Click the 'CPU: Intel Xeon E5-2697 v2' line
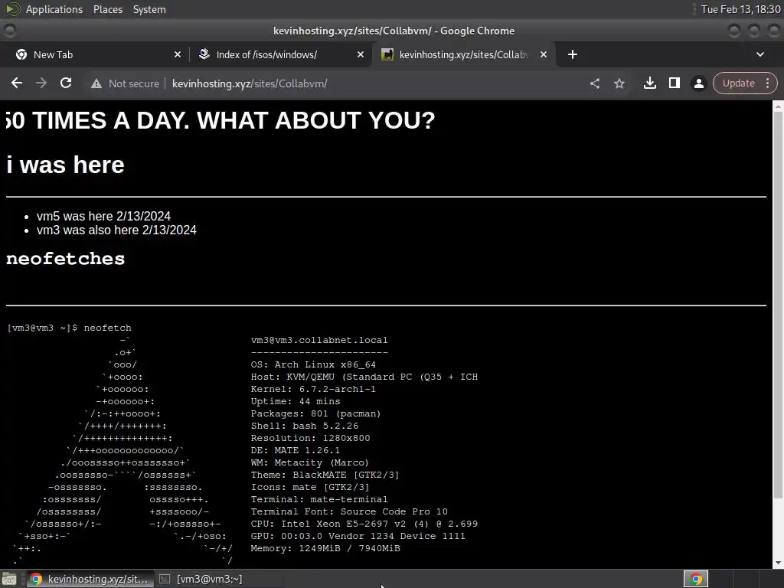The image size is (784, 588). click(x=364, y=524)
